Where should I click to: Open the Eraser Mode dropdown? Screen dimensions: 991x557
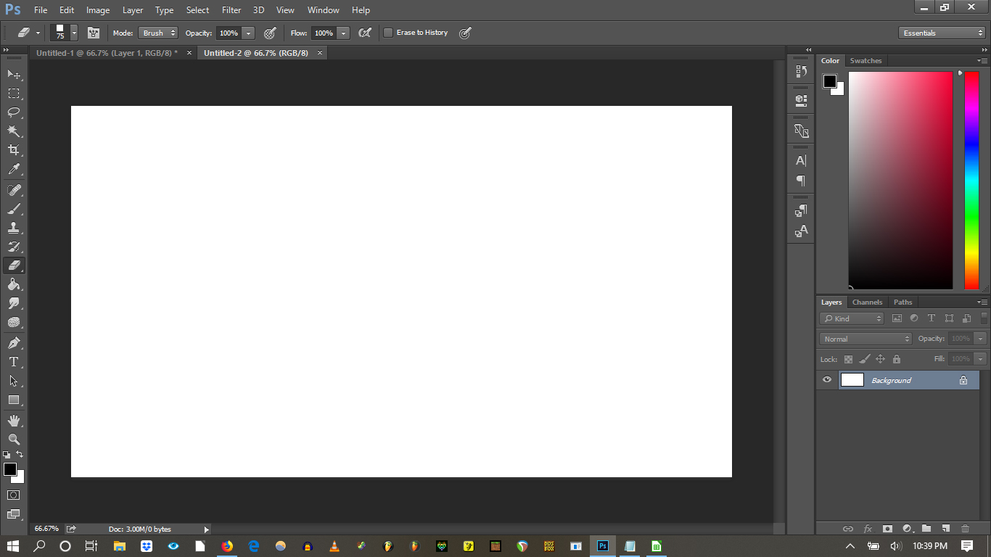tap(158, 33)
